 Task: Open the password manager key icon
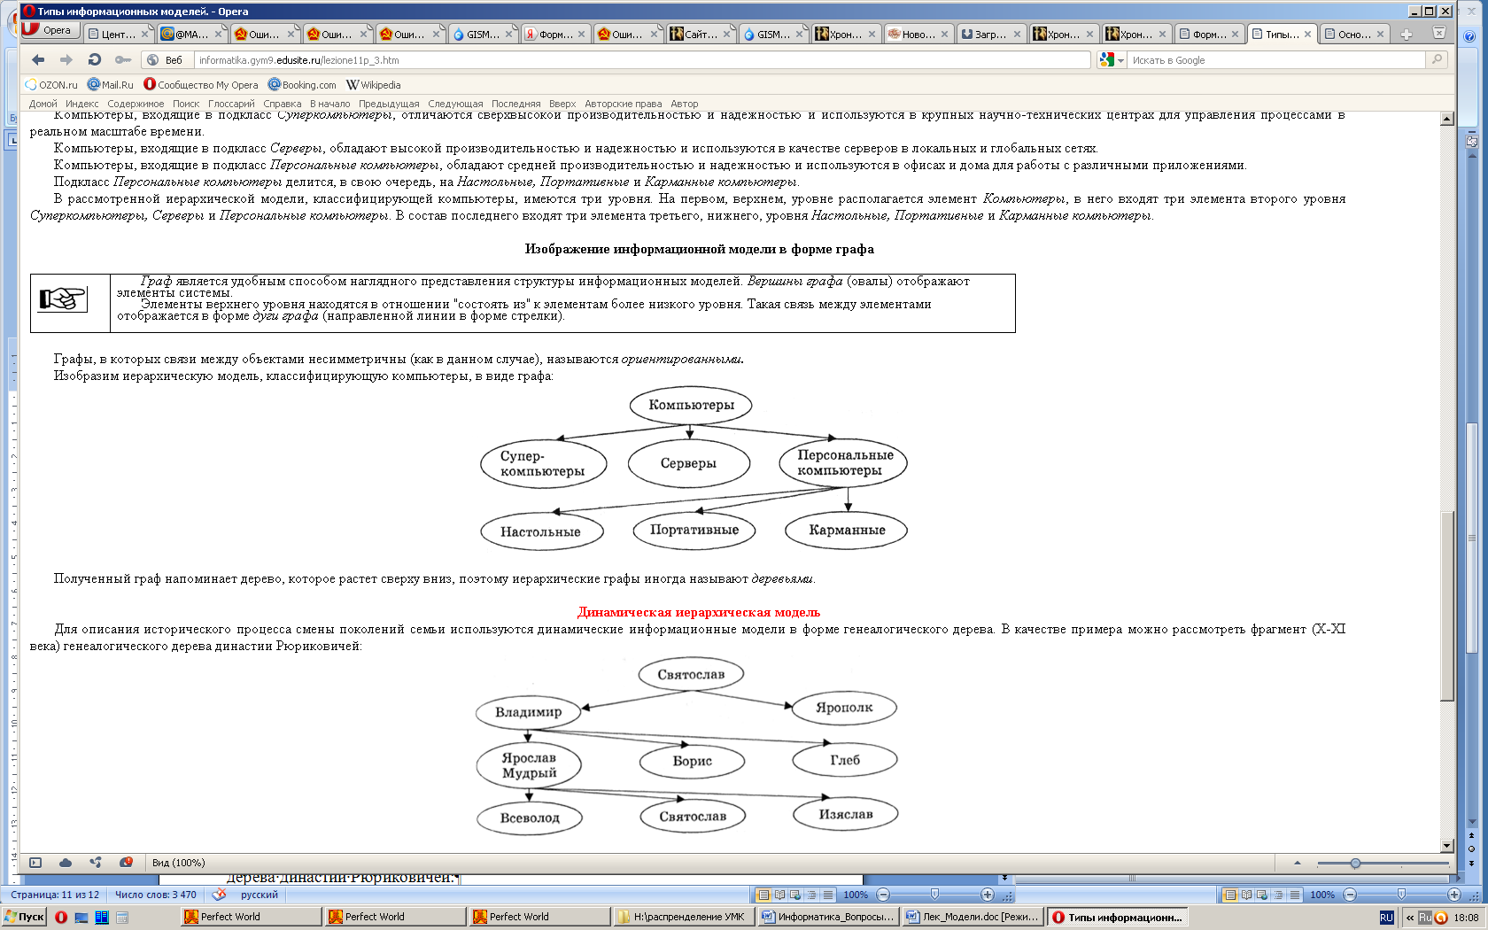point(123,59)
